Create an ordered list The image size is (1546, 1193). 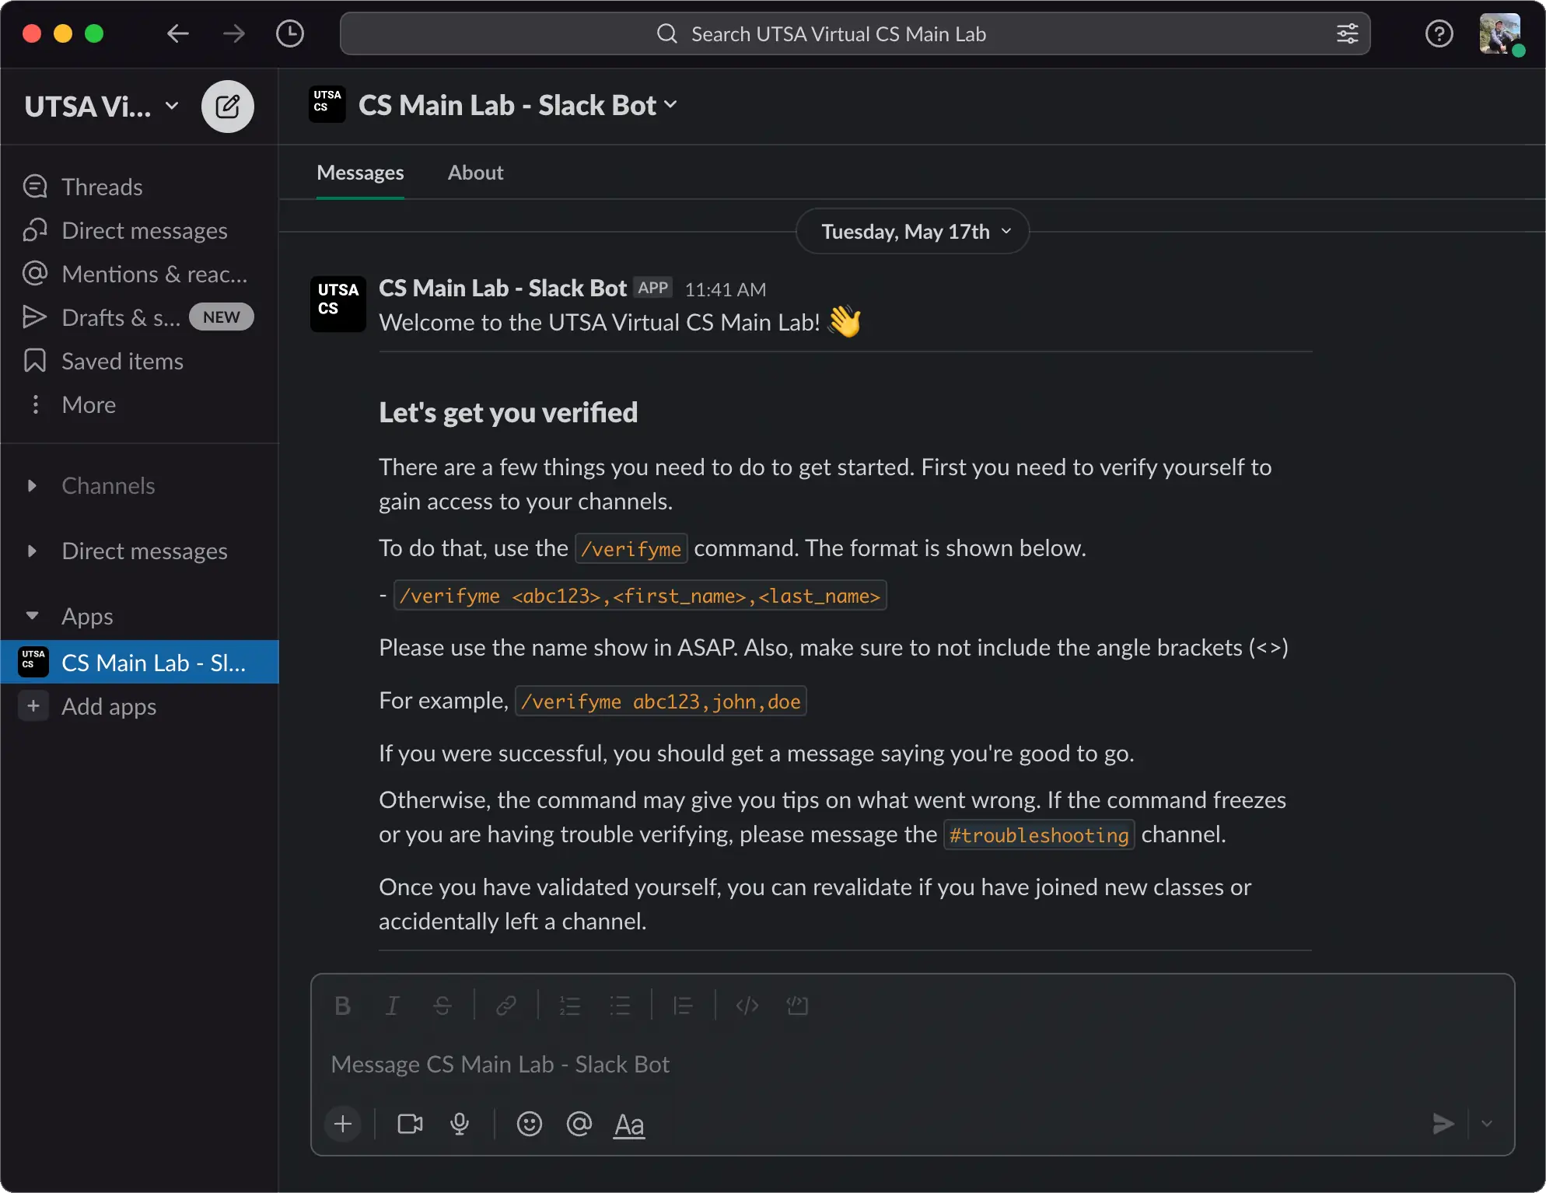pos(569,1005)
